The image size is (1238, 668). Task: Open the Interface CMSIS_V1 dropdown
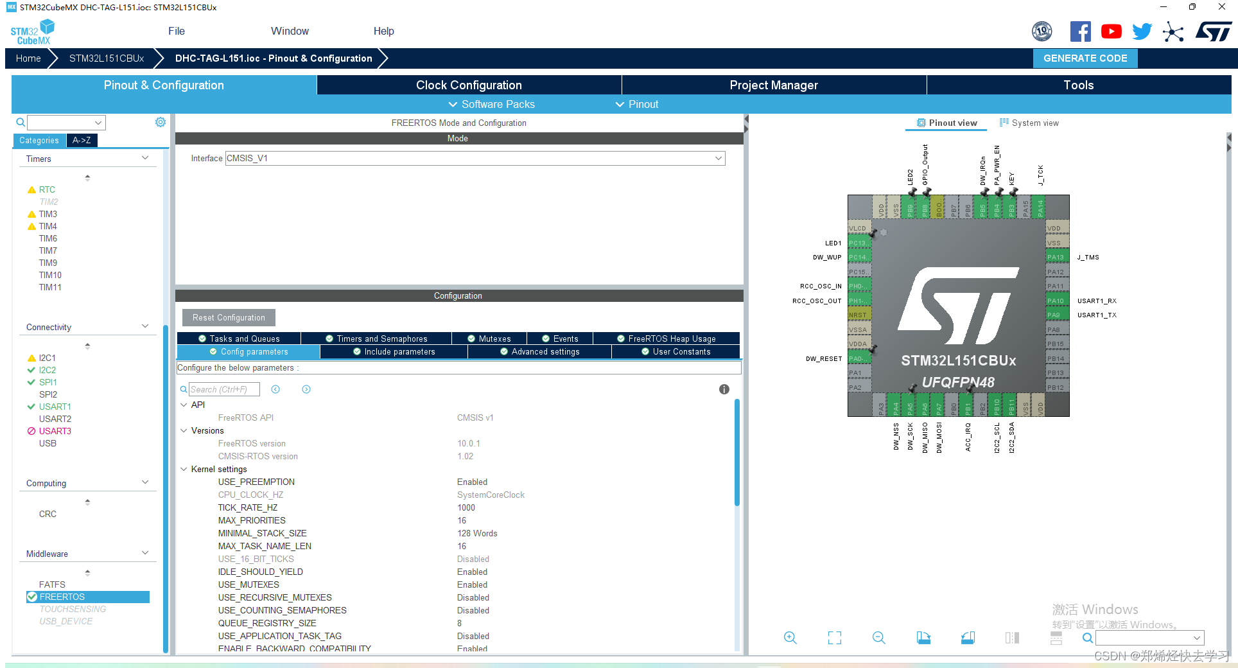[x=475, y=158]
